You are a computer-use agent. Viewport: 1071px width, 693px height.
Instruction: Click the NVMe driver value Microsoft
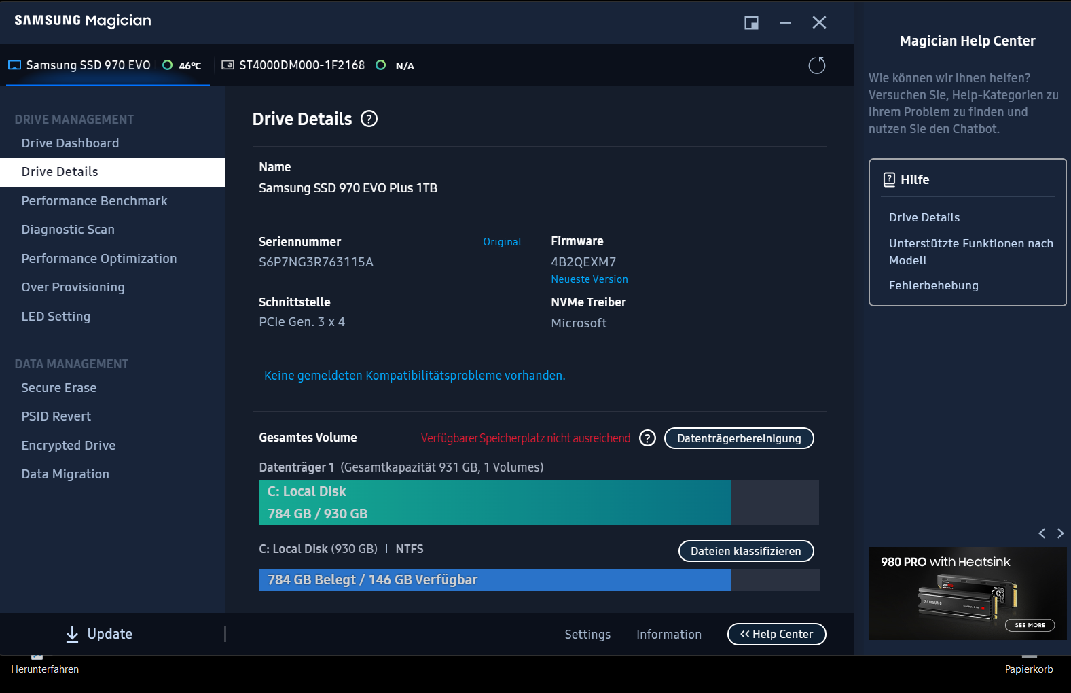click(x=579, y=323)
